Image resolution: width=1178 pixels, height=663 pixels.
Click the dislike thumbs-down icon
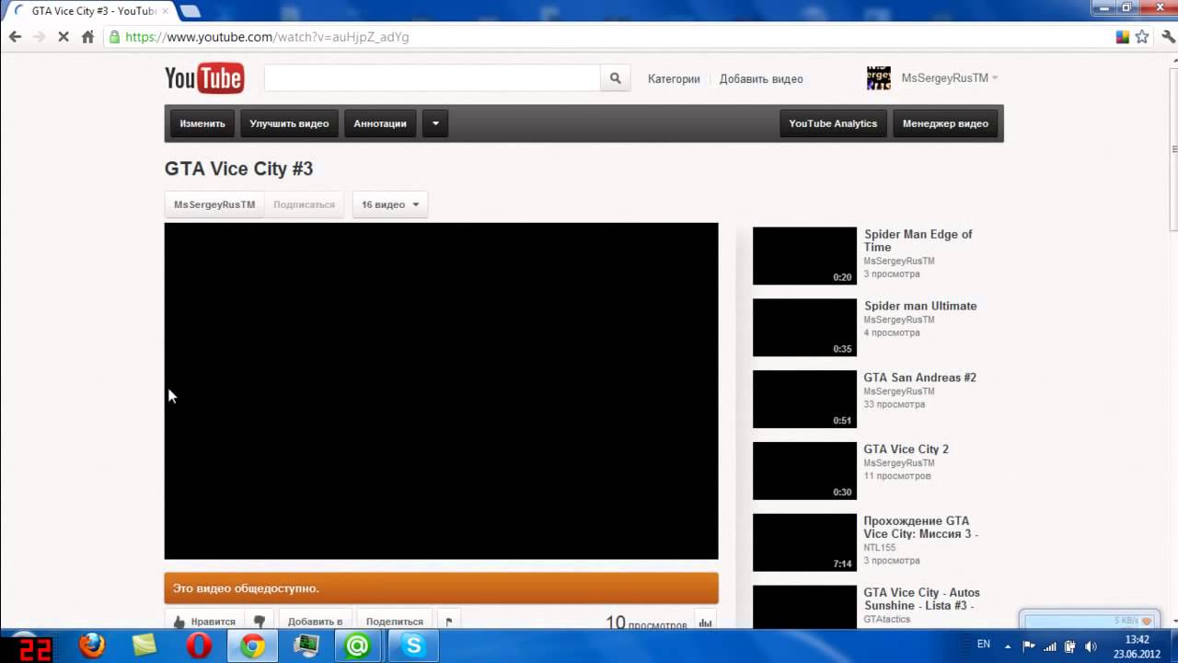tap(260, 622)
